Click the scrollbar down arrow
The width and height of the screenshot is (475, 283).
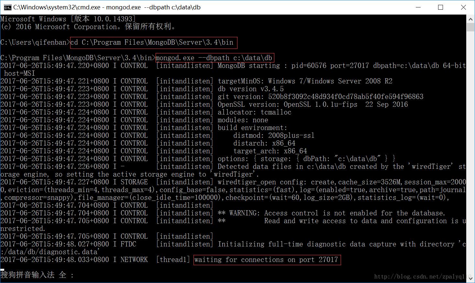(470, 278)
